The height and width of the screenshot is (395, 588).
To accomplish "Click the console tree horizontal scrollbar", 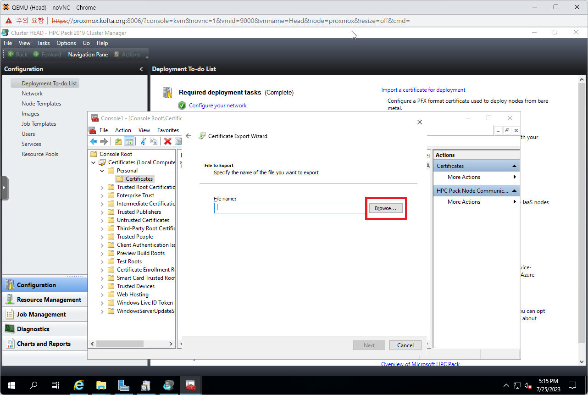I will click(x=120, y=344).
